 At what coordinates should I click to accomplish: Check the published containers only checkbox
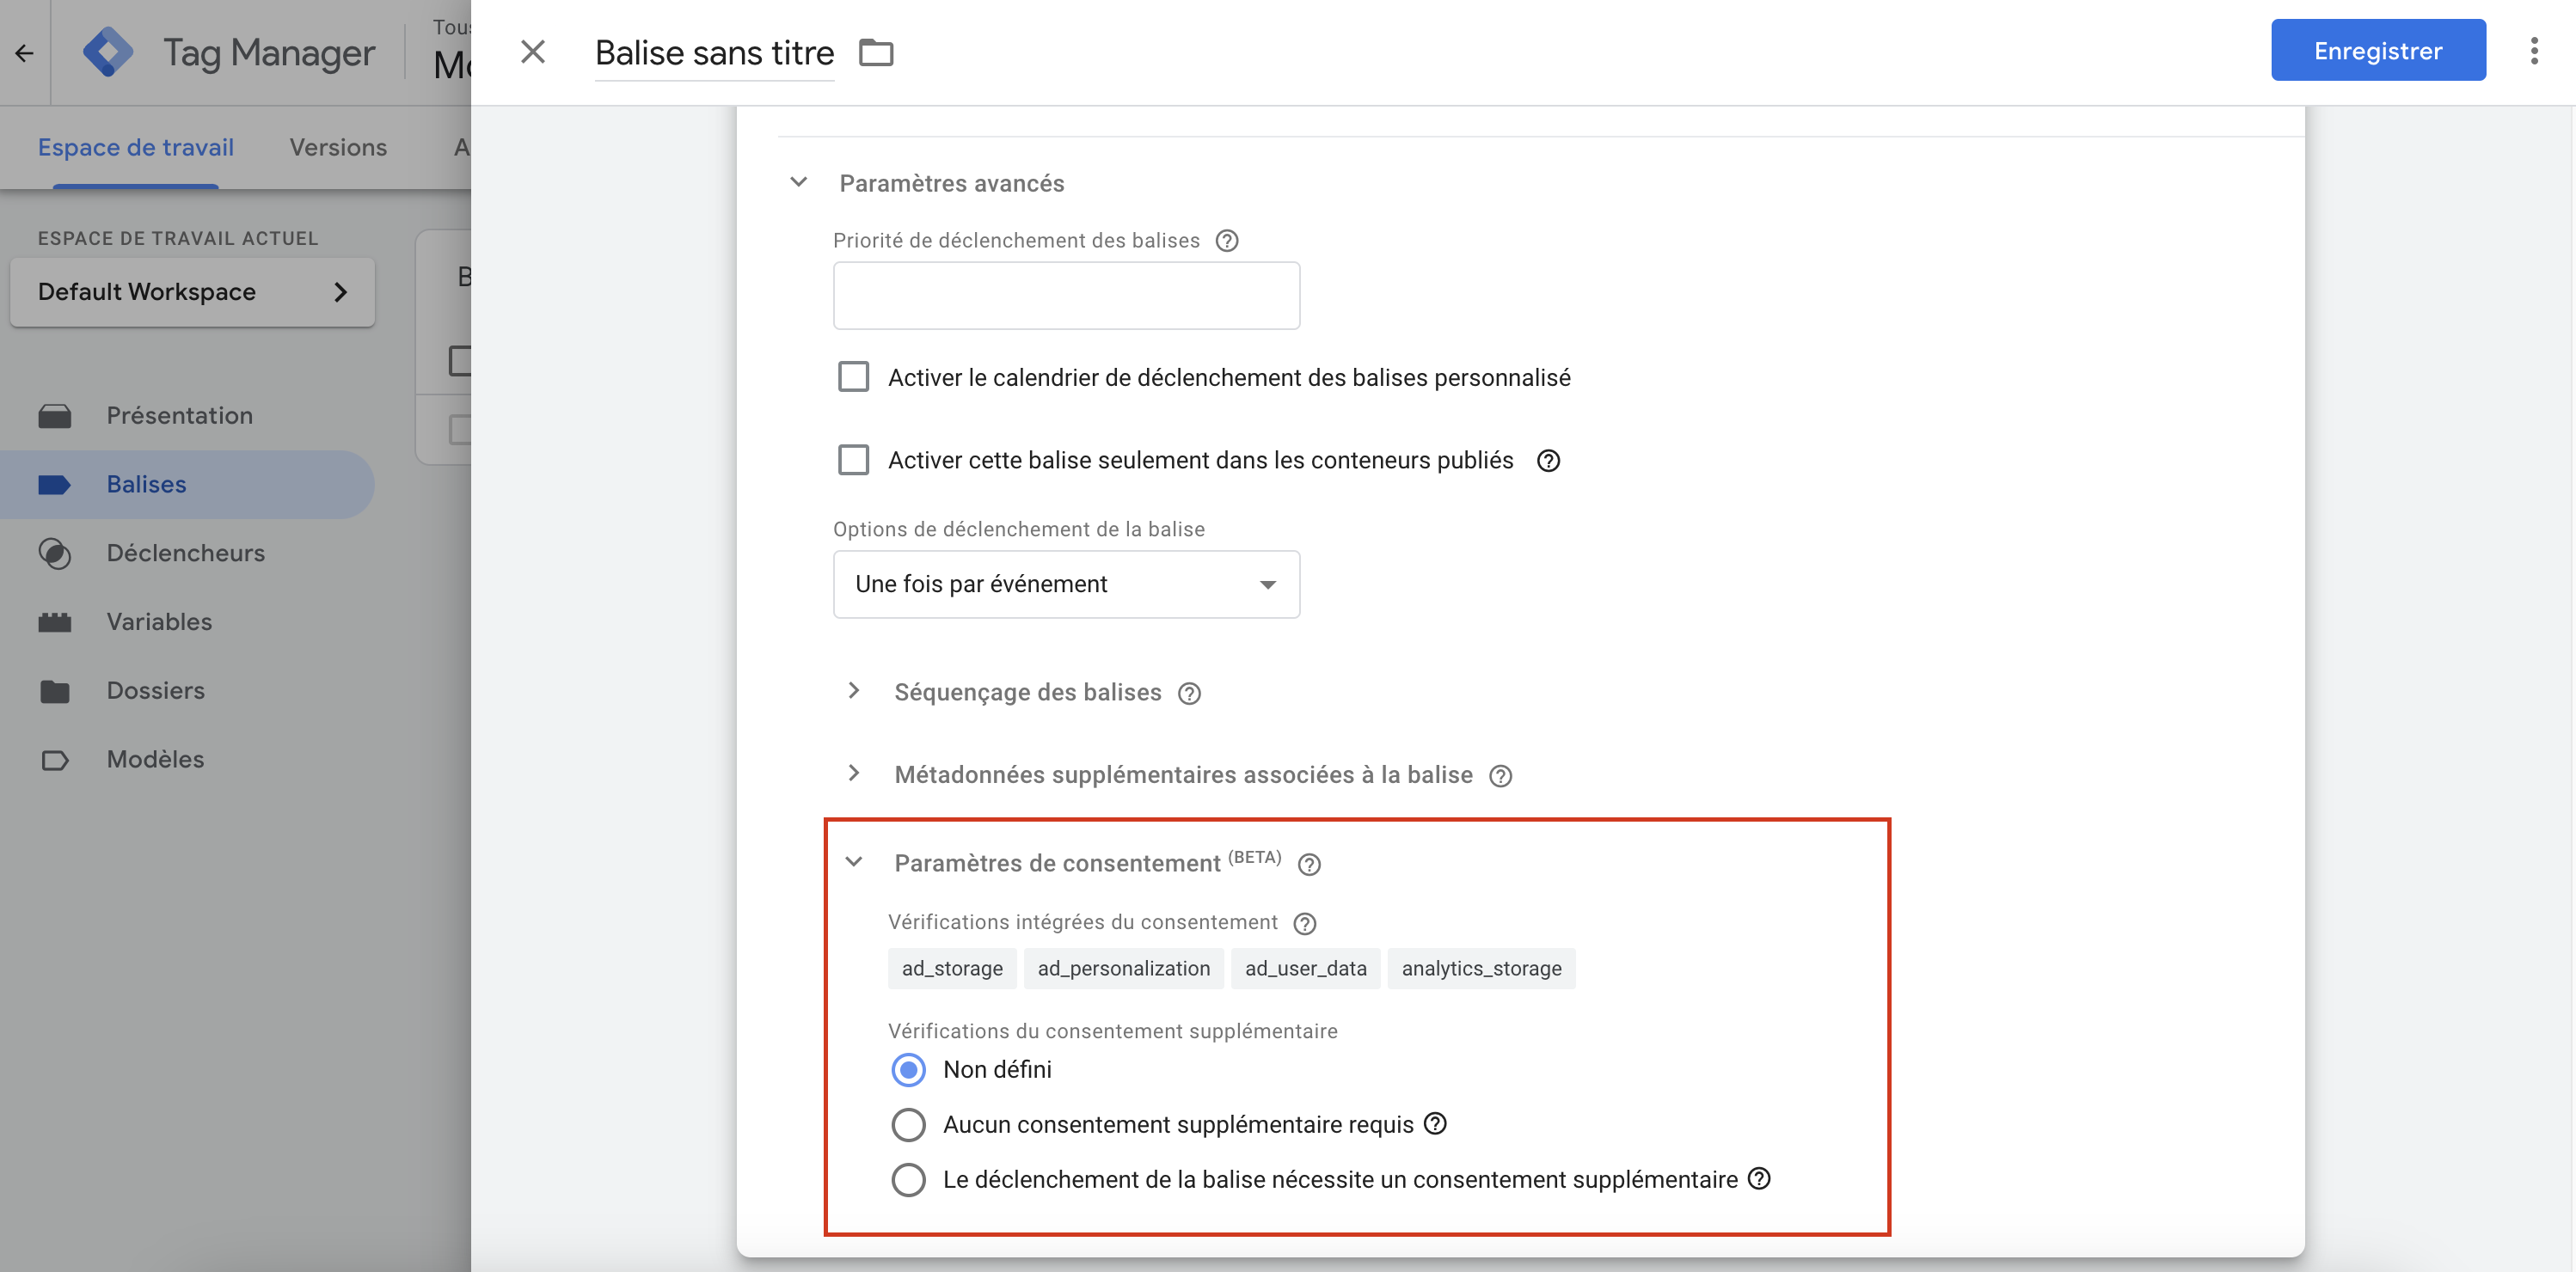(x=853, y=461)
